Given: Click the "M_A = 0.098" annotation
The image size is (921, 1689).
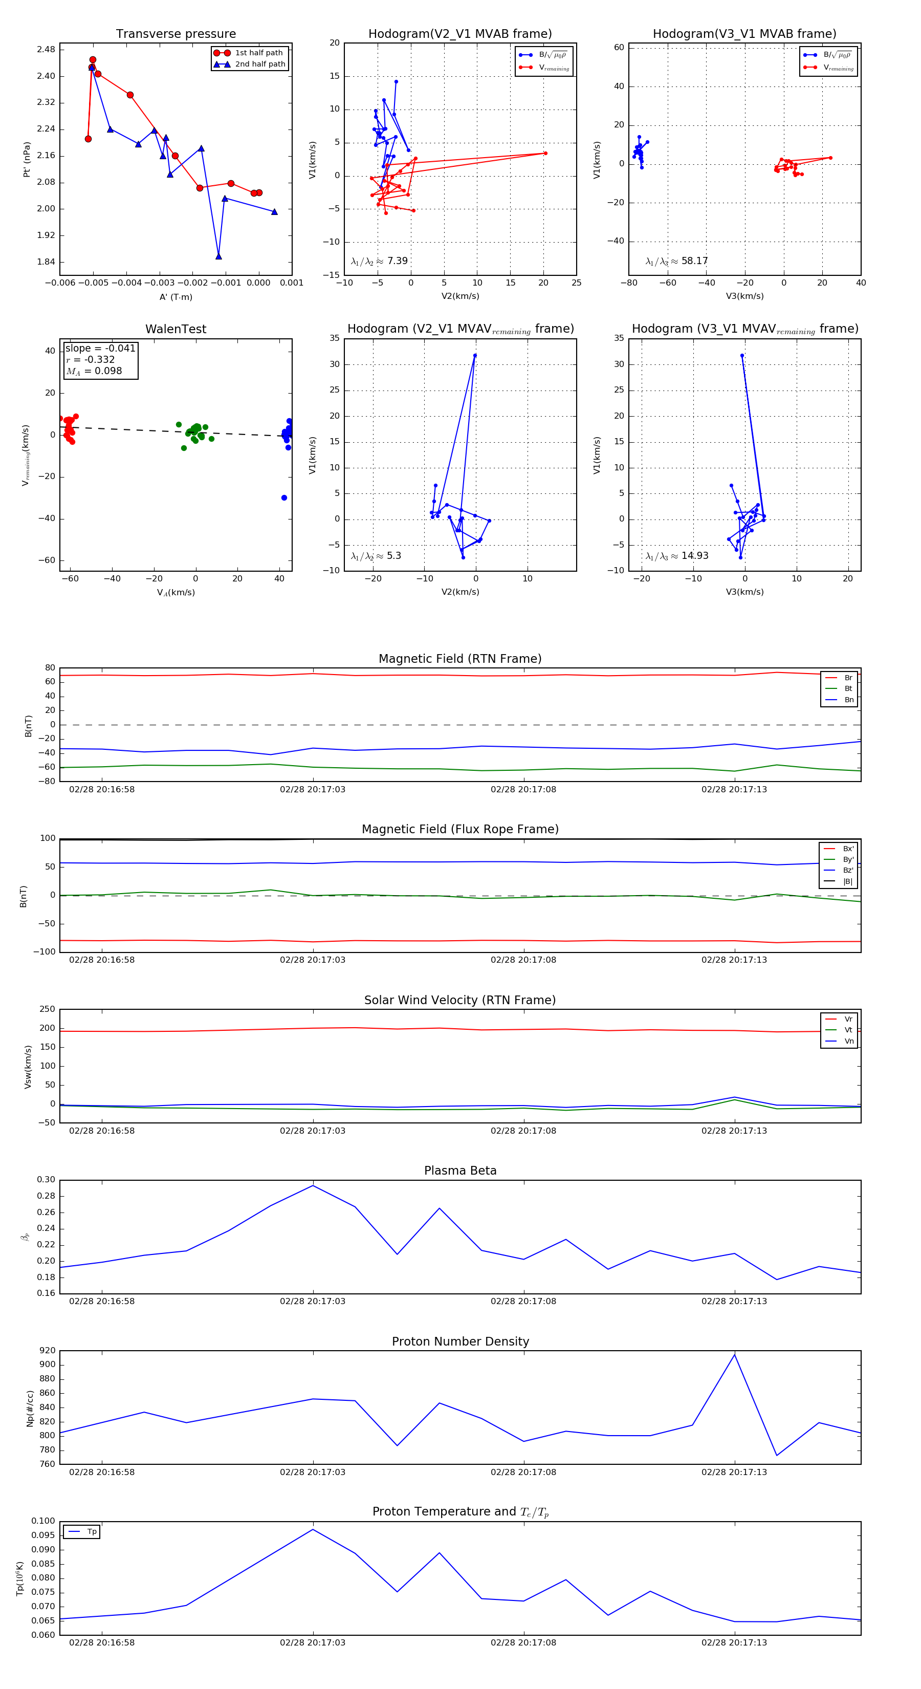Looking at the screenshot, I should (x=94, y=371).
